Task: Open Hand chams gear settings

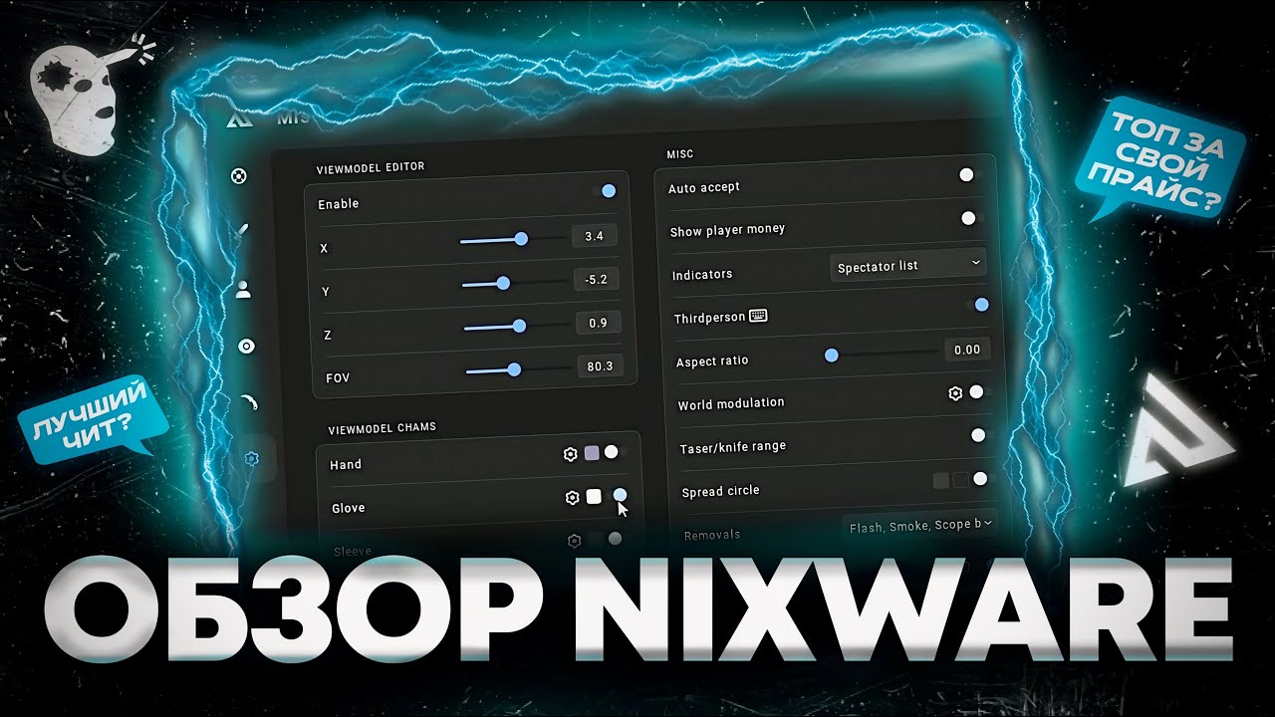Action: [x=570, y=454]
